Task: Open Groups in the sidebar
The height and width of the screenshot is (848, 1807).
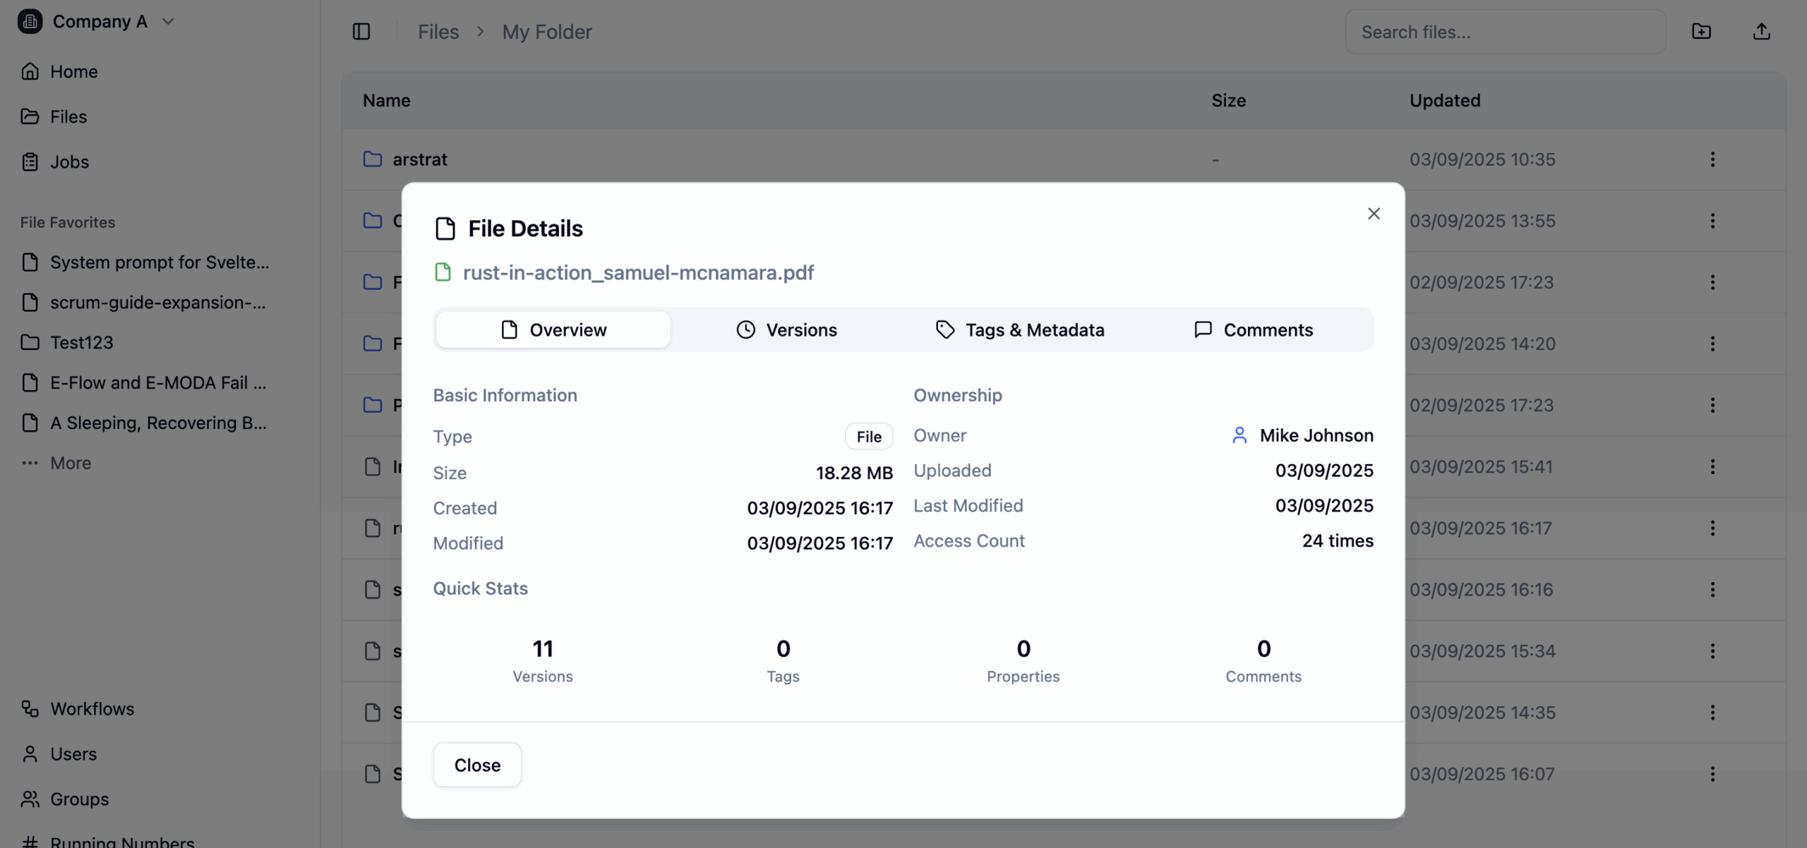Action: 79,799
